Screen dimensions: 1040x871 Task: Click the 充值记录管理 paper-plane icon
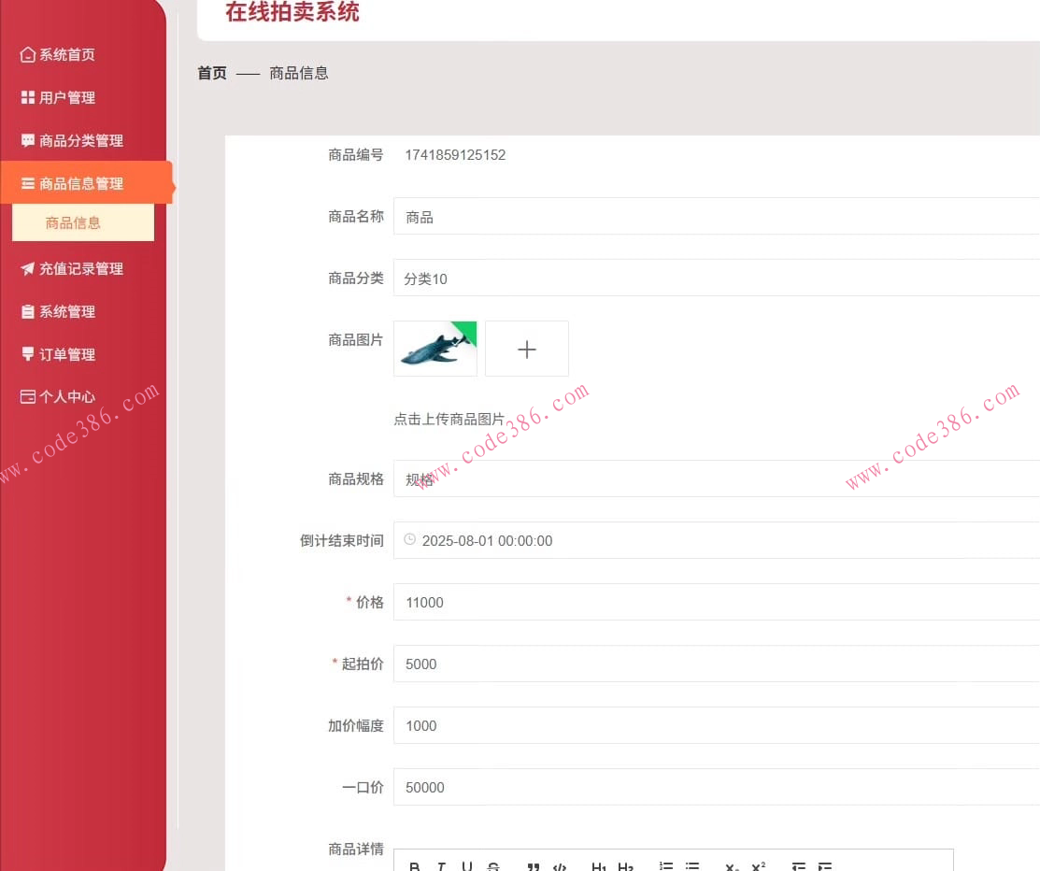(29, 268)
